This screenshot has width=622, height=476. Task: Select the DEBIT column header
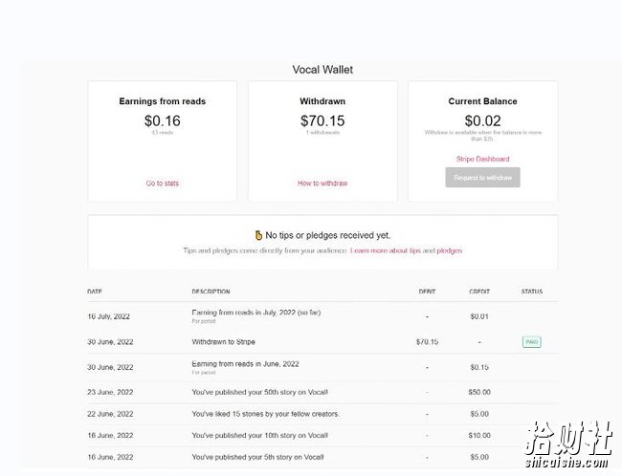[x=427, y=292]
